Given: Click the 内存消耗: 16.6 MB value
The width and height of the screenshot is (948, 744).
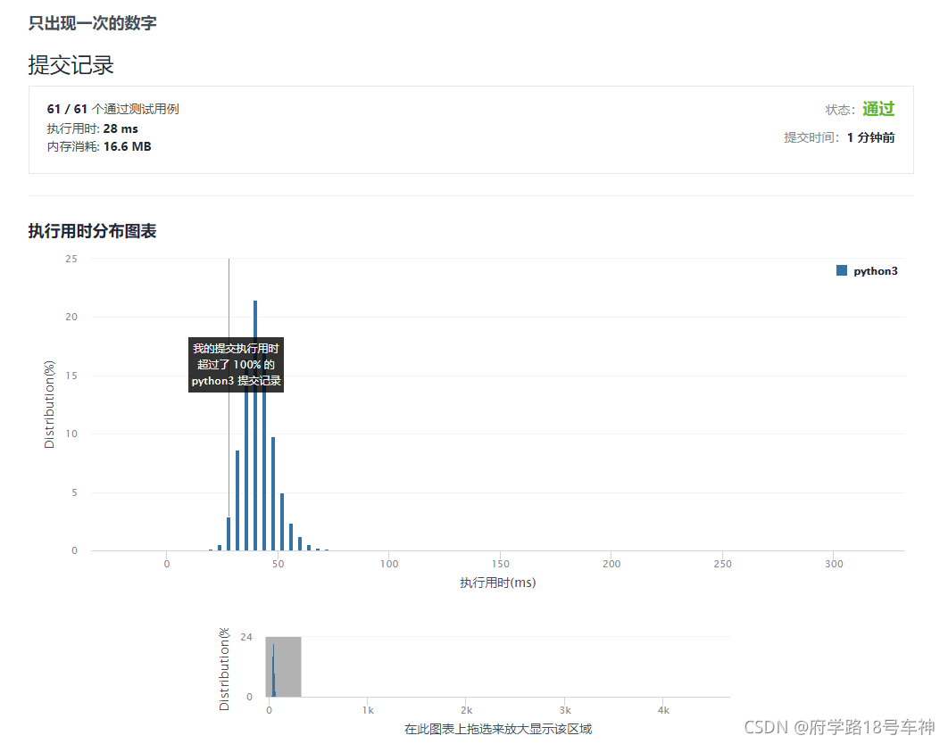Looking at the screenshot, I should 99,146.
